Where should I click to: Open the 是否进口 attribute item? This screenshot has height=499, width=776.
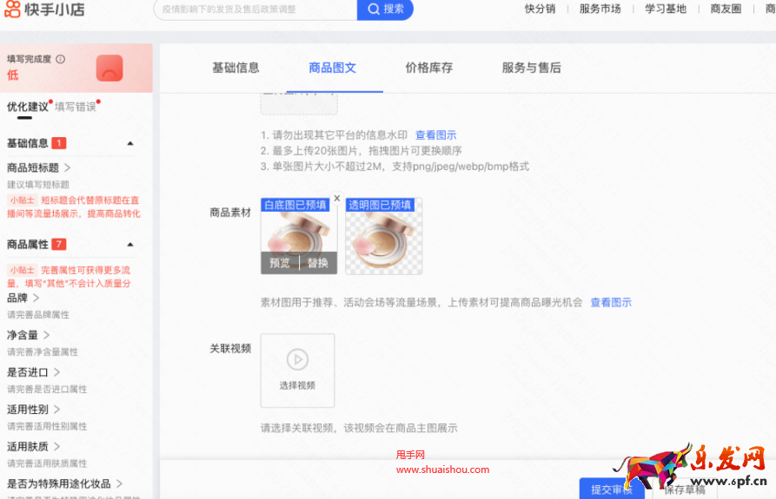point(33,372)
